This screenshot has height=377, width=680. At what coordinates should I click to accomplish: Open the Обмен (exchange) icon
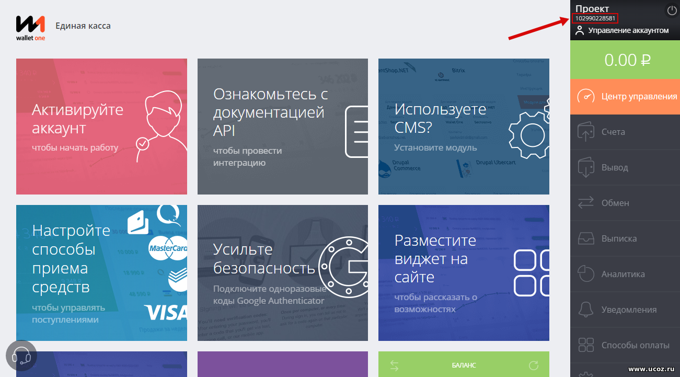585,202
